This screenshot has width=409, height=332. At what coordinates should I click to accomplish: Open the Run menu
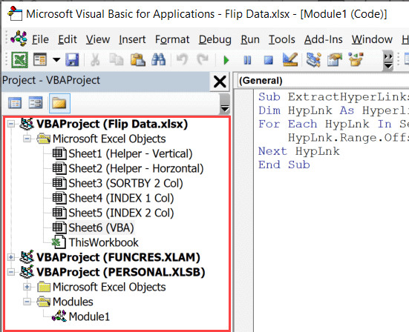tap(250, 39)
